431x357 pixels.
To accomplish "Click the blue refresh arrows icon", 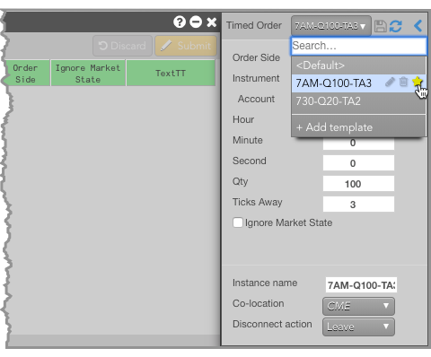I will coord(396,26).
